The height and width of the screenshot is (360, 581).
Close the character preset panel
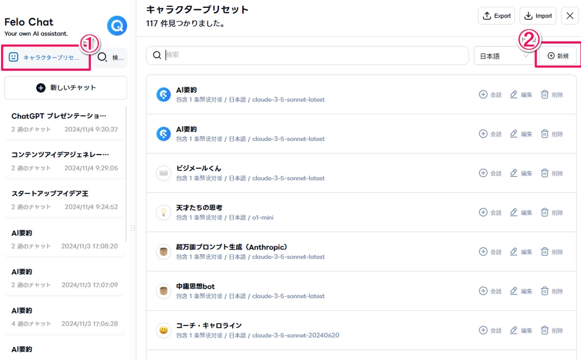[x=570, y=16]
